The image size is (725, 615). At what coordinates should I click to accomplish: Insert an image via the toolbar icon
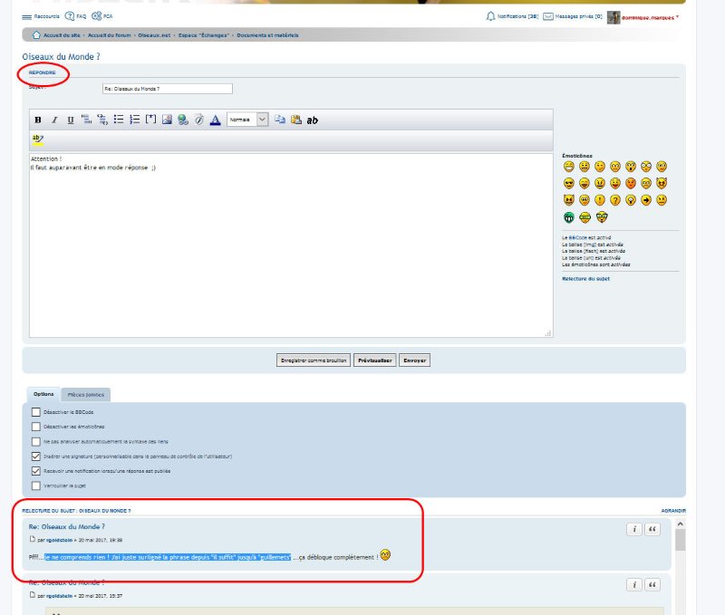click(x=167, y=120)
